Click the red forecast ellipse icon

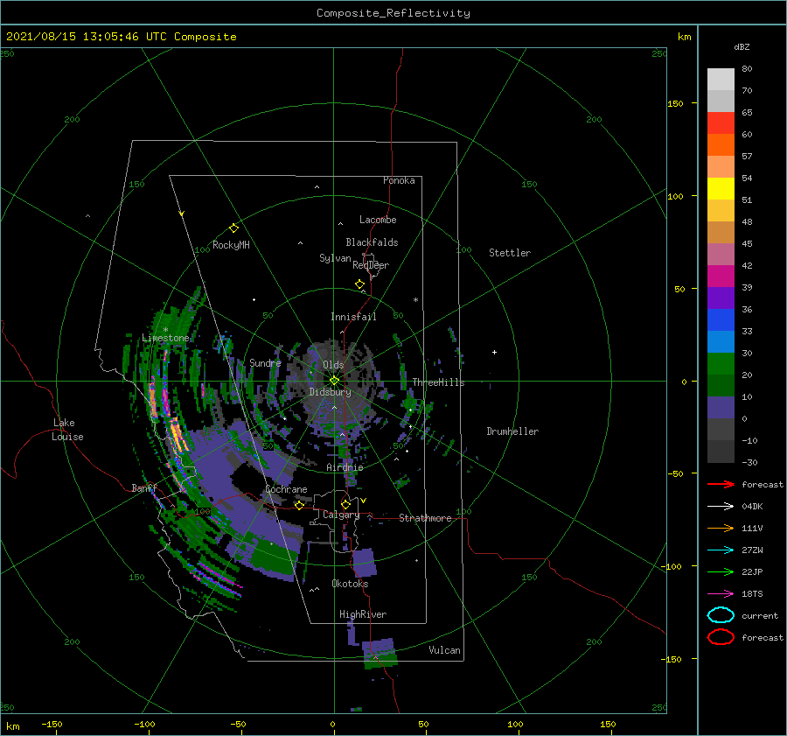tap(721, 637)
